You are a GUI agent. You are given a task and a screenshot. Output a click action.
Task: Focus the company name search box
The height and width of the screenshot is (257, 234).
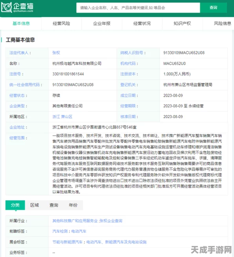[x=138, y=7]
